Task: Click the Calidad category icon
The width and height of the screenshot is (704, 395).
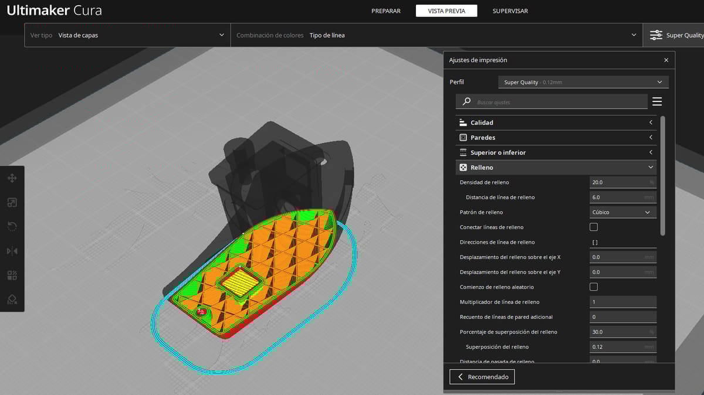Action: point(463,122)
